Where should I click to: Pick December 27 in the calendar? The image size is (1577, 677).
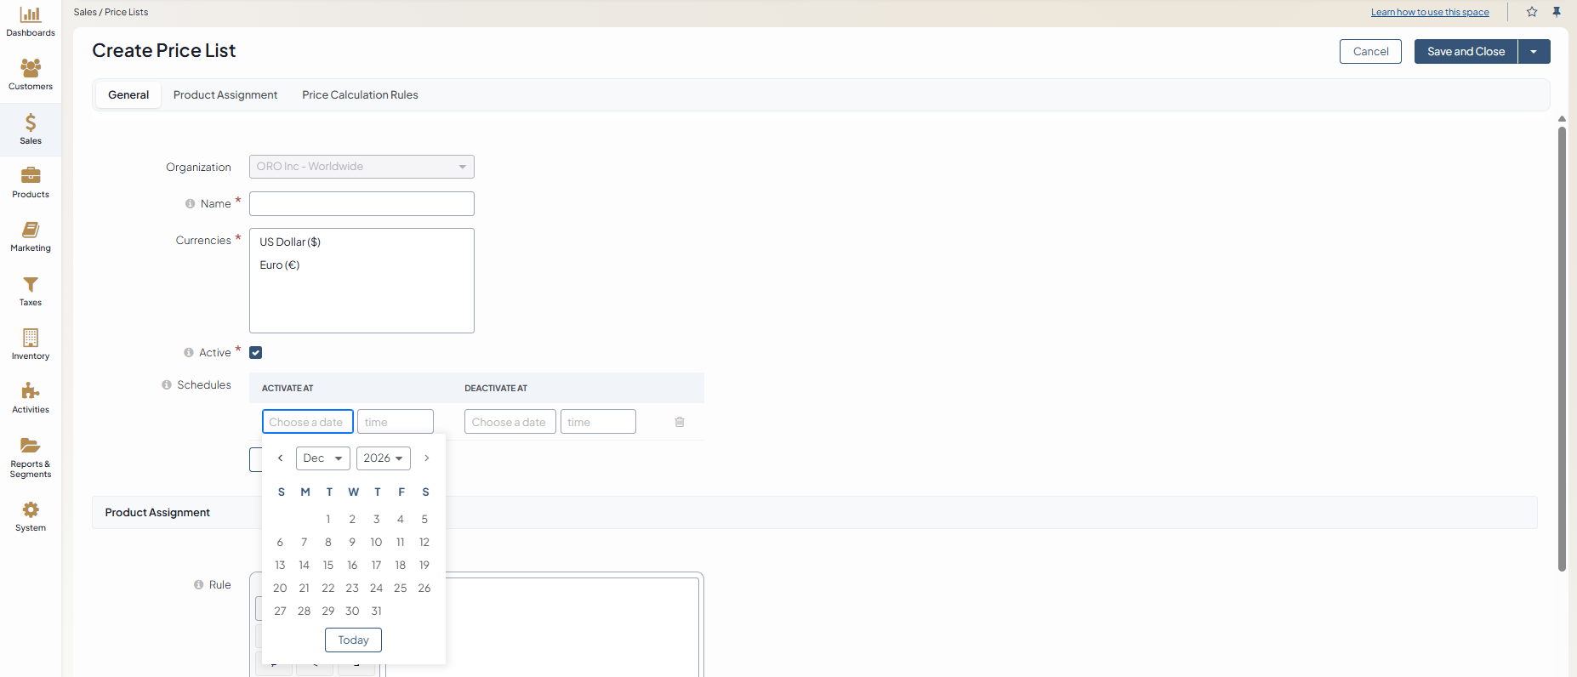(280, 612)
